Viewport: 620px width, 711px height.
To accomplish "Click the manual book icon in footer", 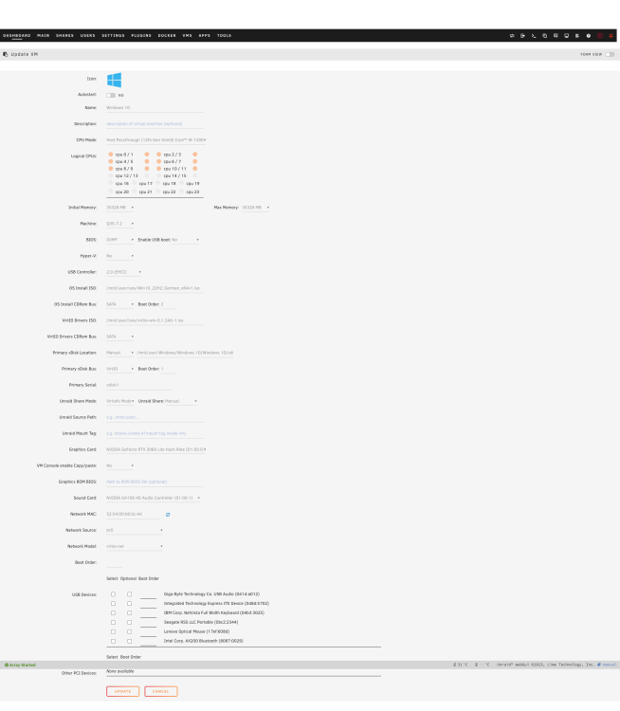I will click(599, 665).
